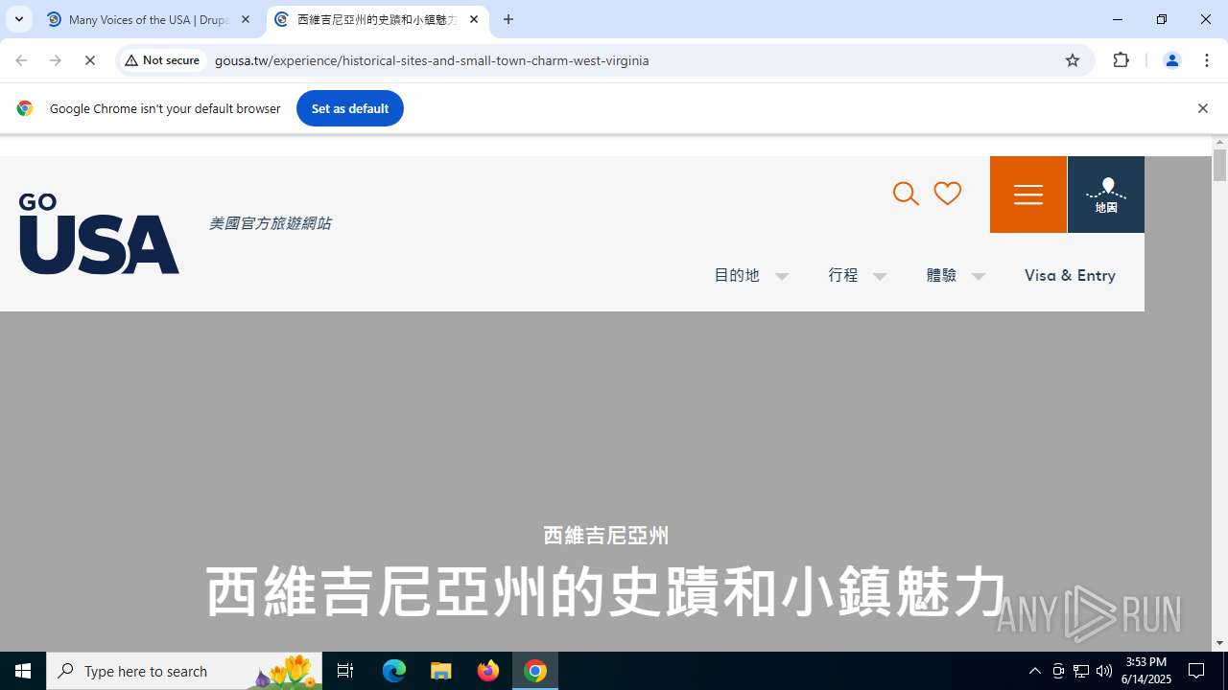Screen dimensions: 1228x690
Task: Open the orange hamburger menu
Action: tap(1028, 195)
